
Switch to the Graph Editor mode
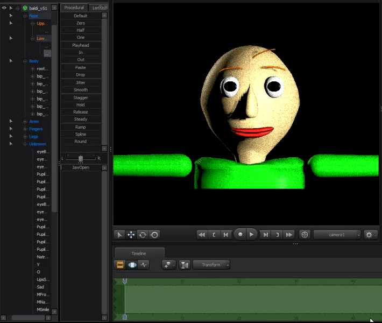click(x=144, y=265)
